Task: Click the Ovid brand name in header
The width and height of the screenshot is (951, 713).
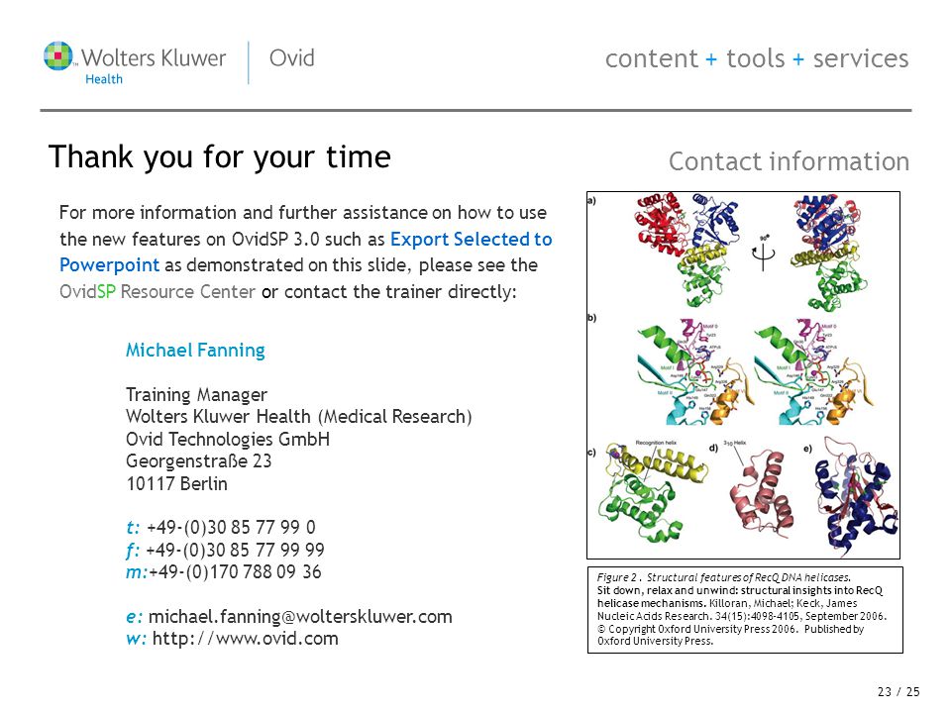Action: click(x=291, y=58)
